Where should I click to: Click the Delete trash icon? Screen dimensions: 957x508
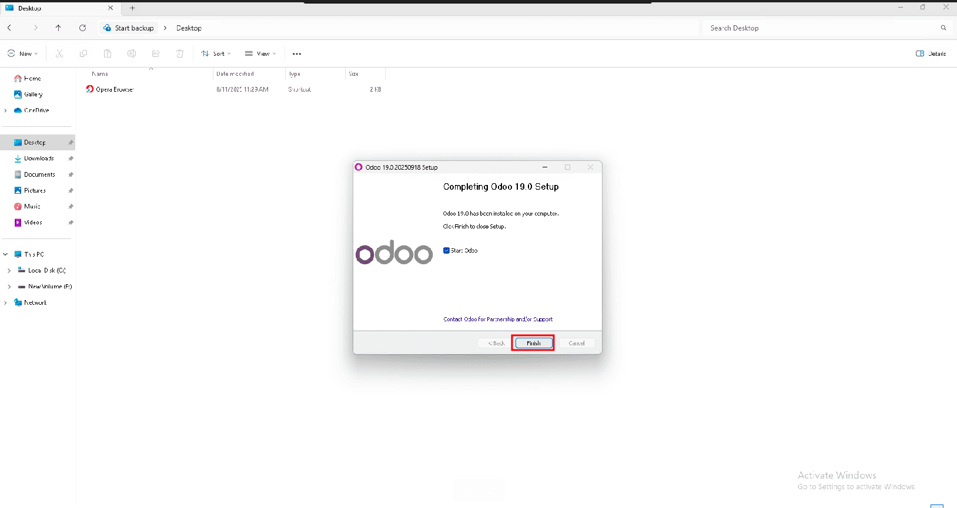[x=180, y=53]
